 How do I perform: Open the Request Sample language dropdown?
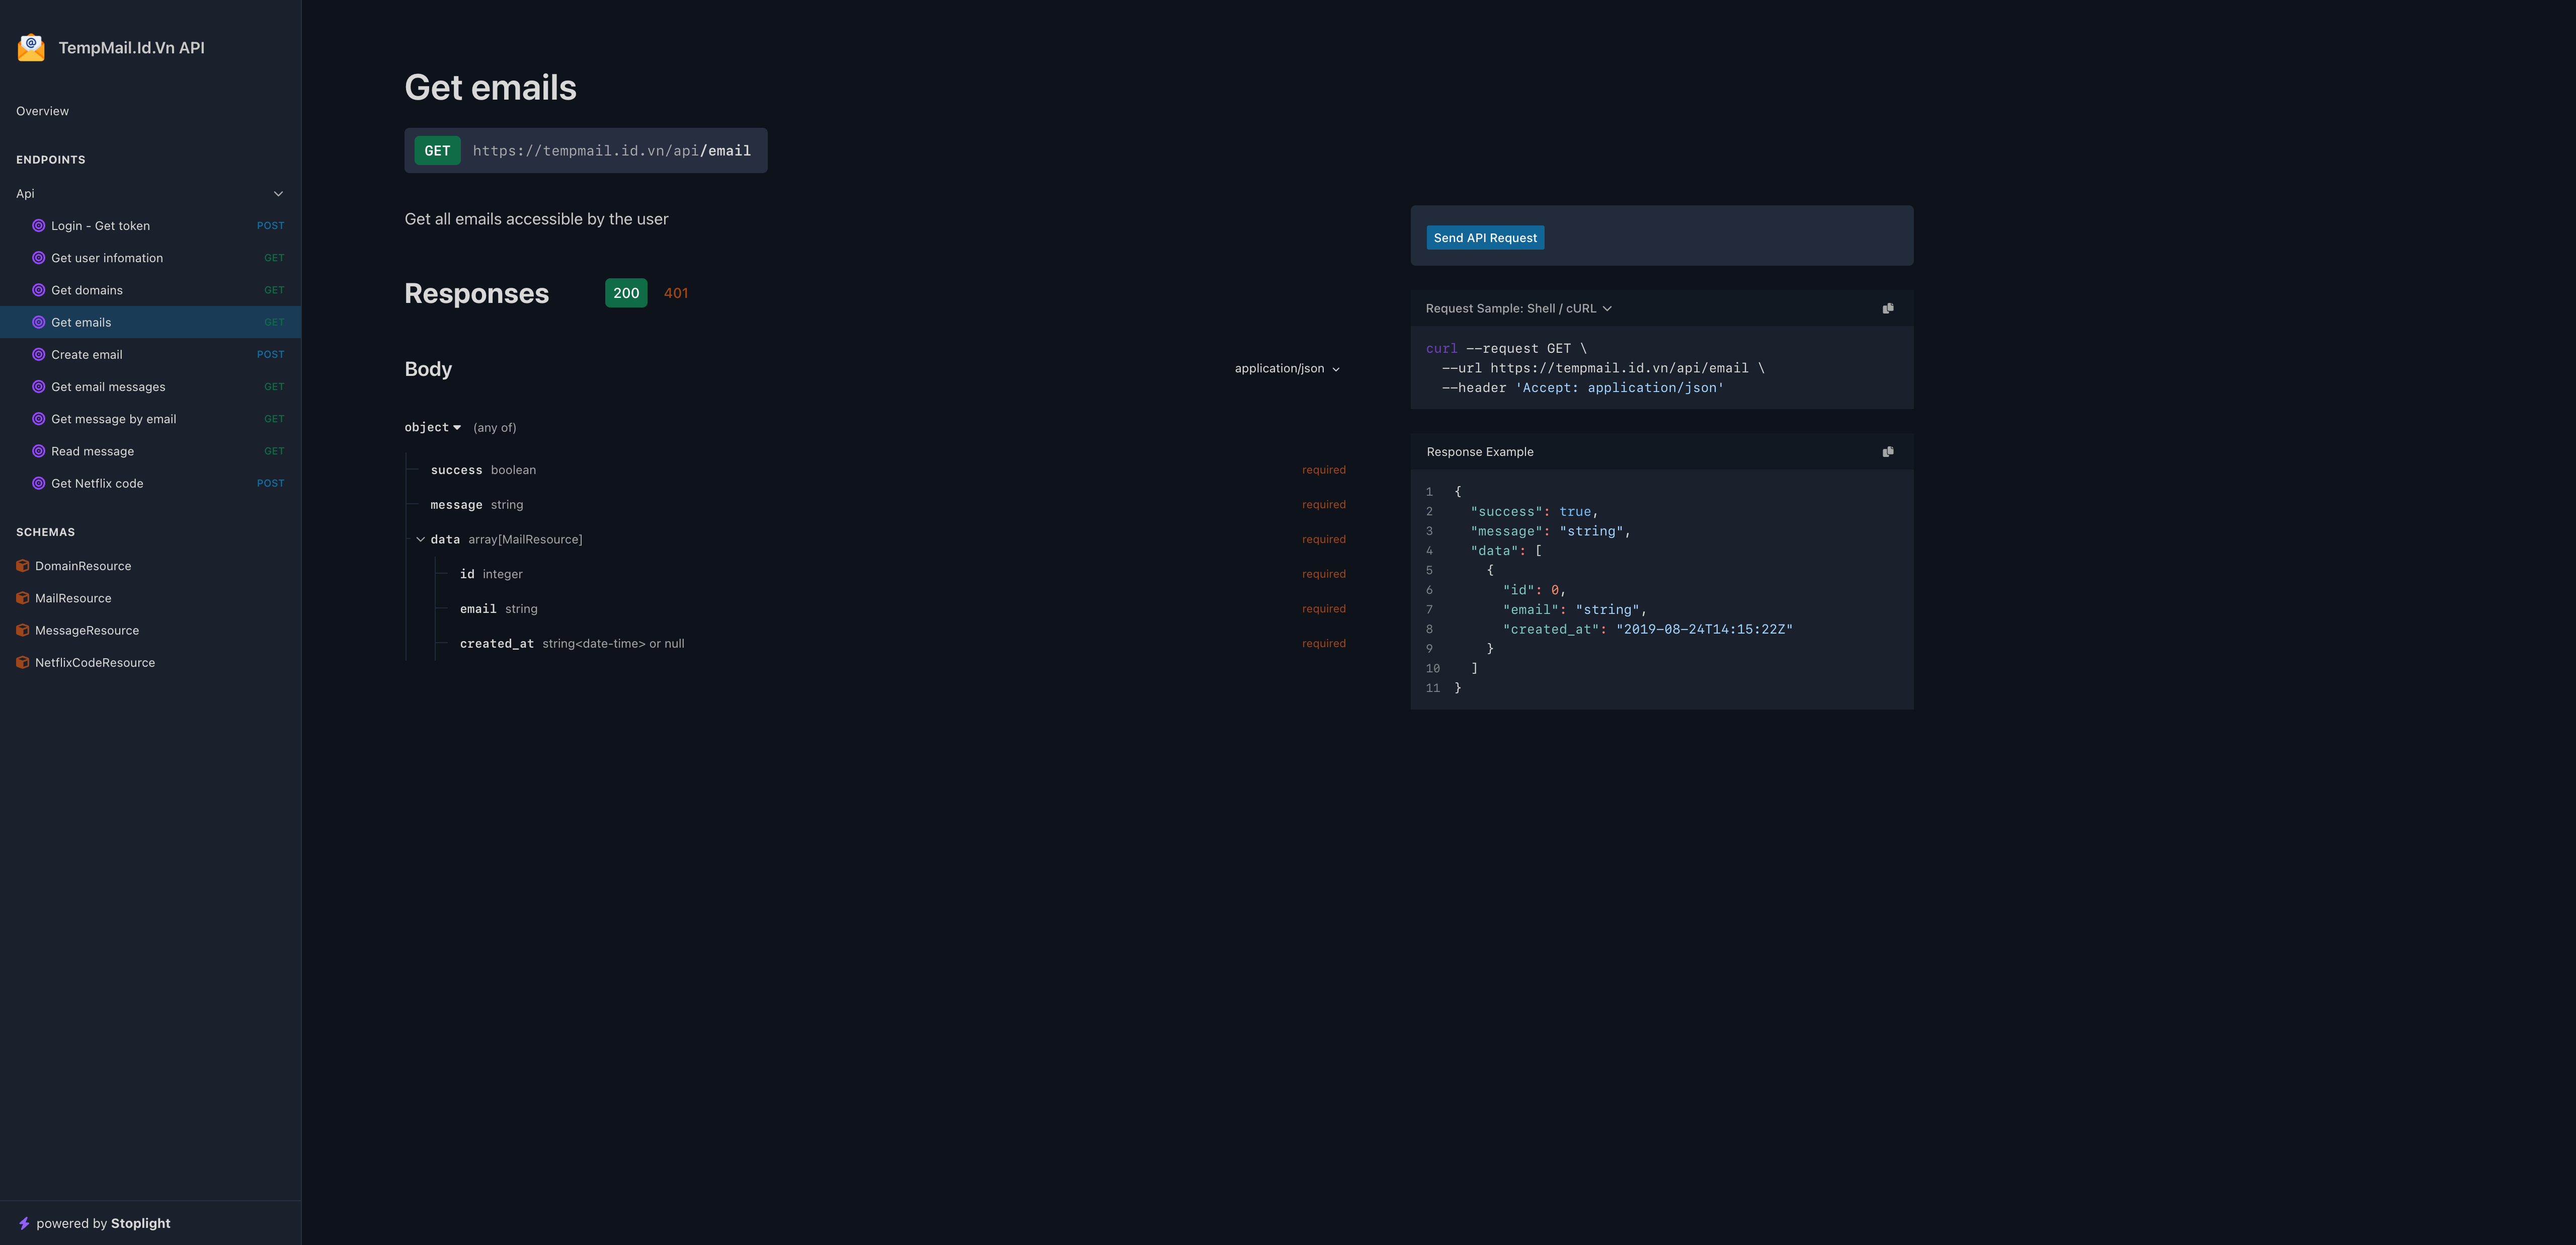coord(1518,308)
